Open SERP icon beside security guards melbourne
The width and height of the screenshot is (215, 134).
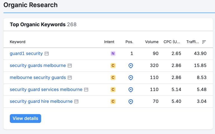pos(70,65)
